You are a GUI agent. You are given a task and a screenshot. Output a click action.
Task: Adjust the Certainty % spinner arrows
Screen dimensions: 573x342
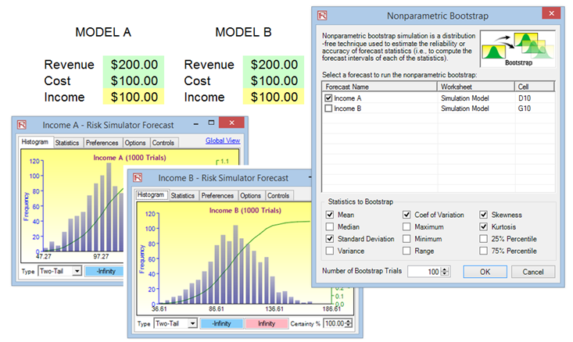(x=349, y=323)
